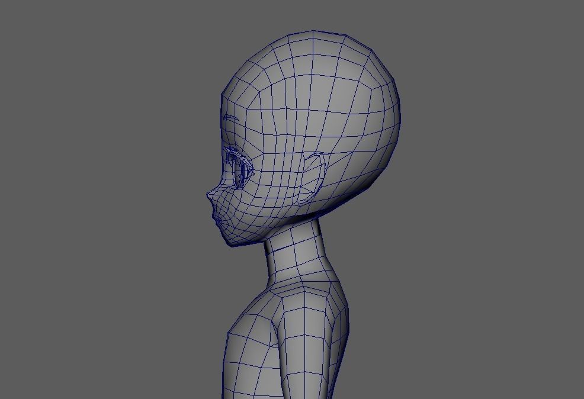
Task: Select the tip of the nose
Action: click(x=207, y=195)
